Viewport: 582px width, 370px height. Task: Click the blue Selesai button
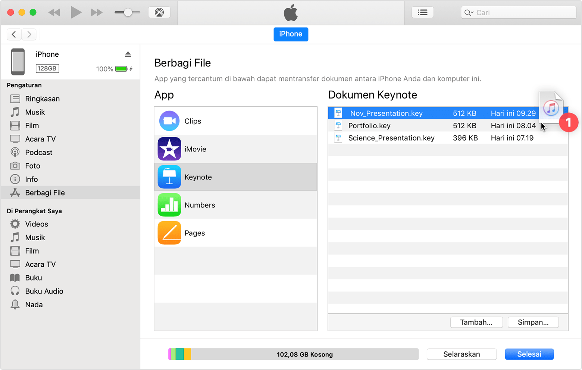click(529, 354)
